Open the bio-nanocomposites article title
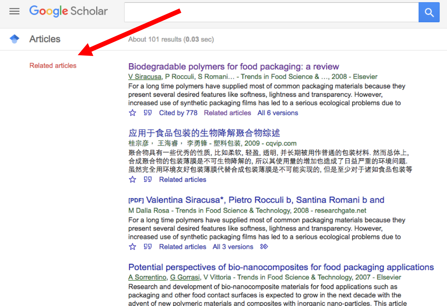Viewport: 447px width, 306px height. point(281,267)
